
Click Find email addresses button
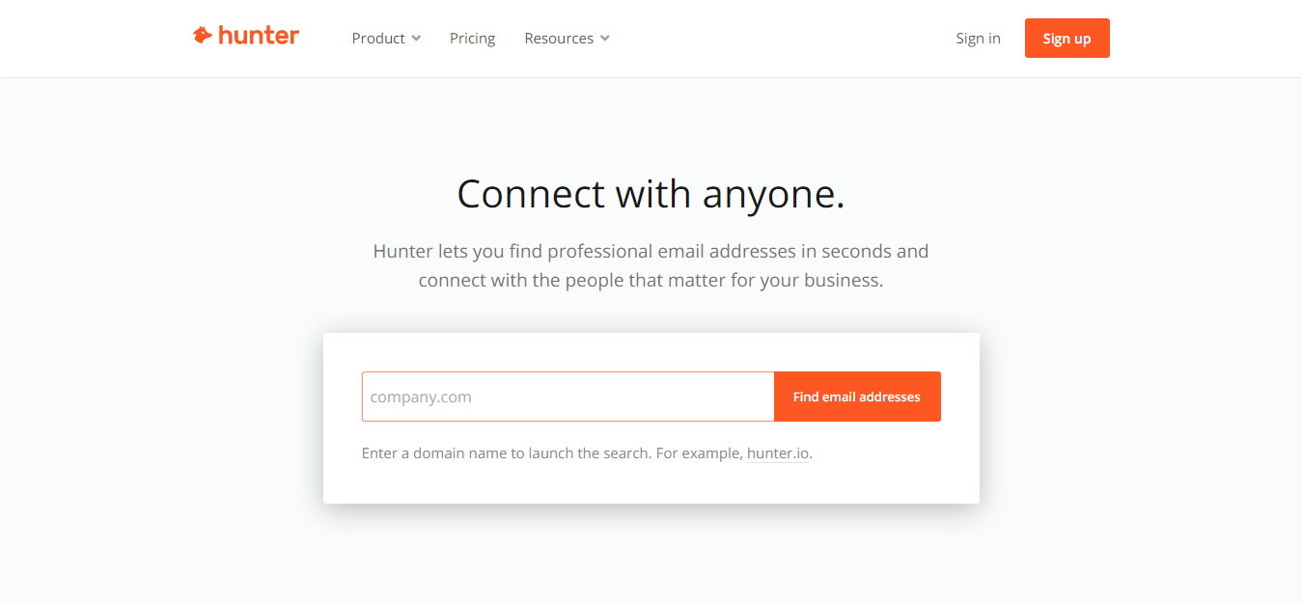[856, 397]
